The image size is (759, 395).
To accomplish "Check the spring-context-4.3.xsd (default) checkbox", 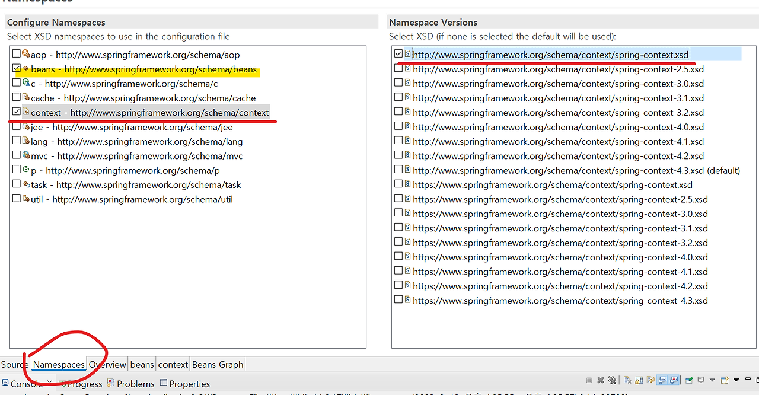I will click(x=398, y=170).
